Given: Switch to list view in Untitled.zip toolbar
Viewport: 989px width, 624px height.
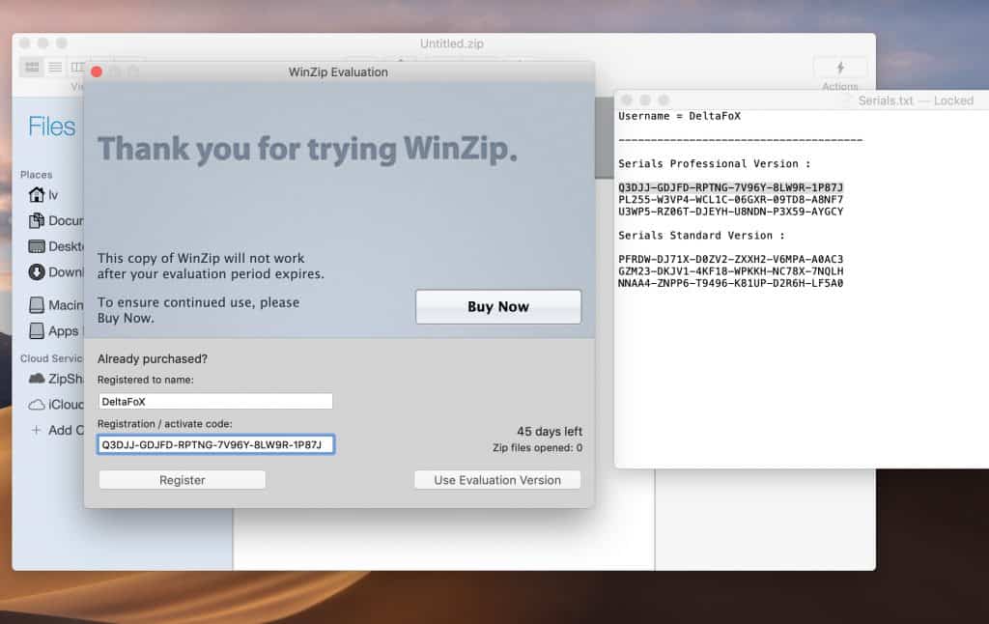Looking at the screenshot, I should click(x=55, y=67).
